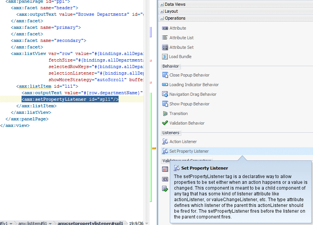
Task: Click the Behavior group header
Action: tap(171, 66)
